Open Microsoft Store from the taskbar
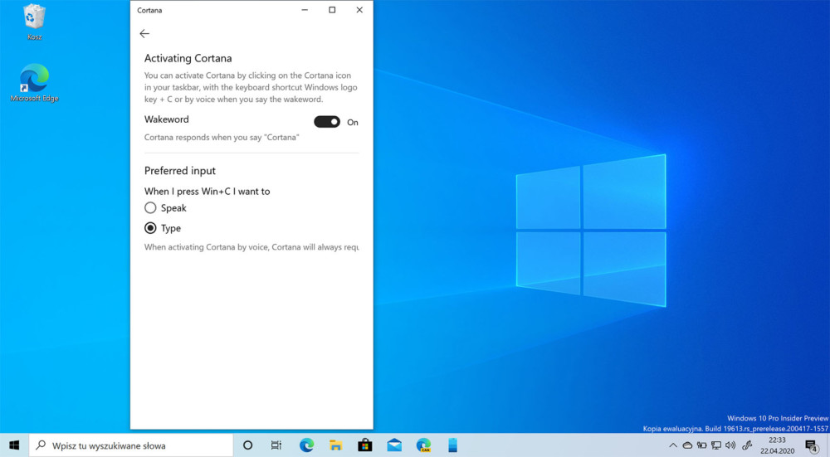The width and height of the screenshot is (830, 457). coord(364,445)
